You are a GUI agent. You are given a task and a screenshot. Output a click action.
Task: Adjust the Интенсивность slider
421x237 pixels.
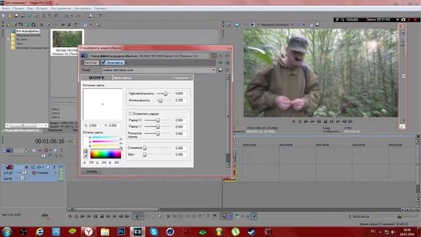(161, 100)
